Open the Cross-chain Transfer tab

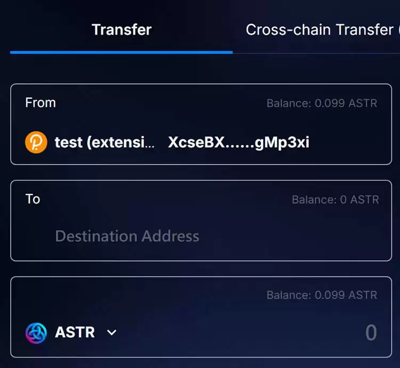320,29
